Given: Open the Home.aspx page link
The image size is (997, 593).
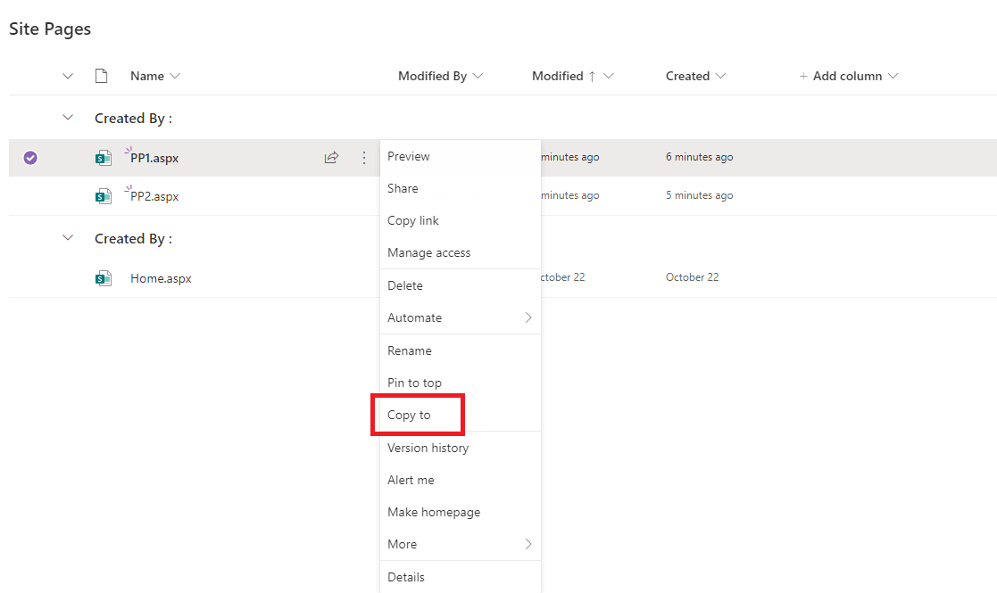Looking at the screenshot, I should click(x=161, y=278).
